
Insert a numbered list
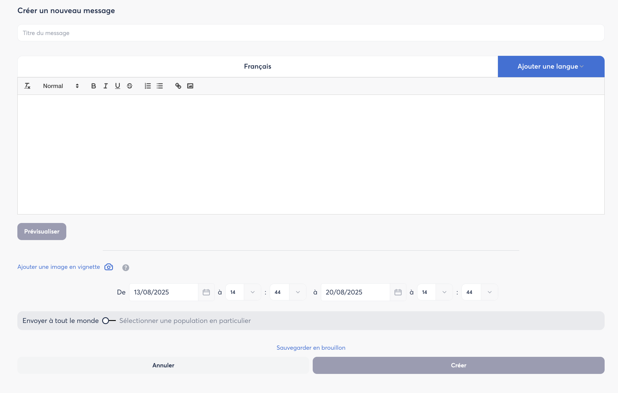[148, 86]
